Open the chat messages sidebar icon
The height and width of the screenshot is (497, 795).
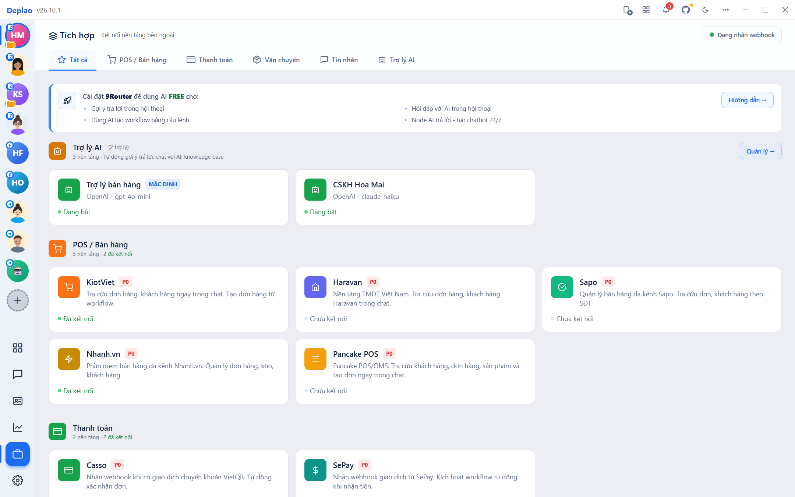[x=18, y=374]
